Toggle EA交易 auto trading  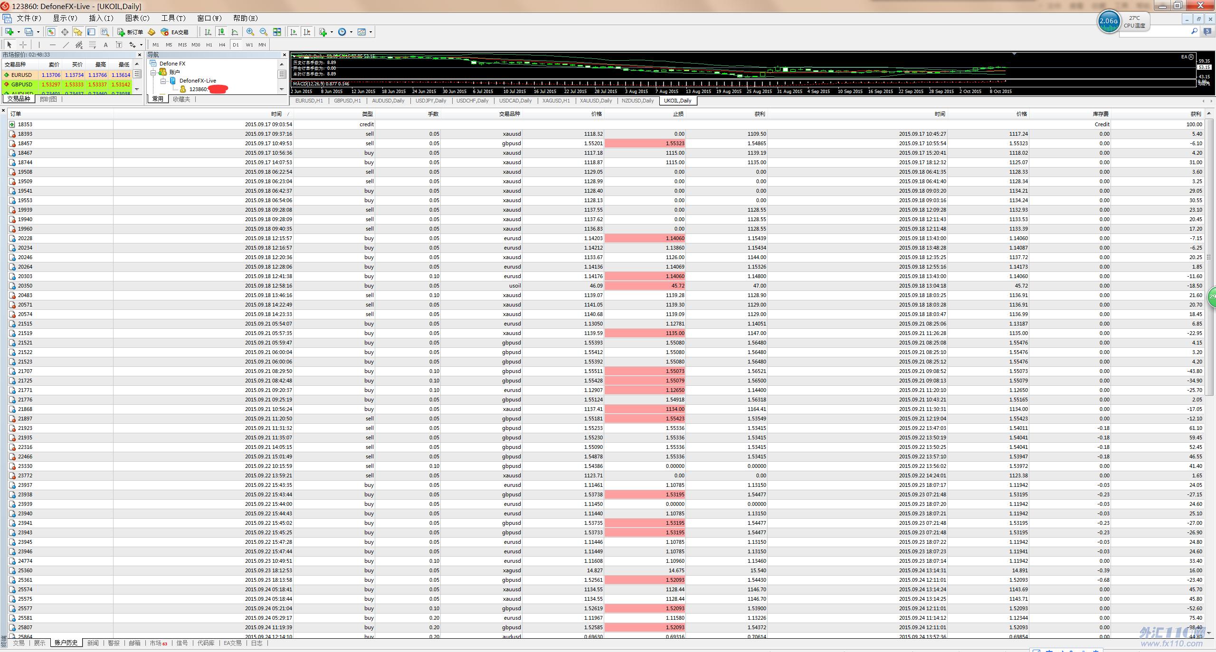[x=175, y=32]
